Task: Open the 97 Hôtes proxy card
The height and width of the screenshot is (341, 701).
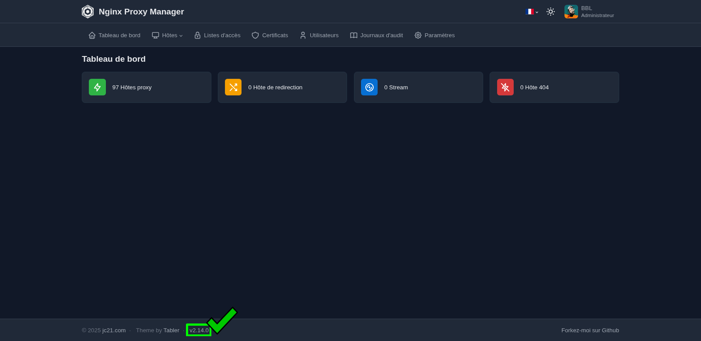Action: [147, 88]
